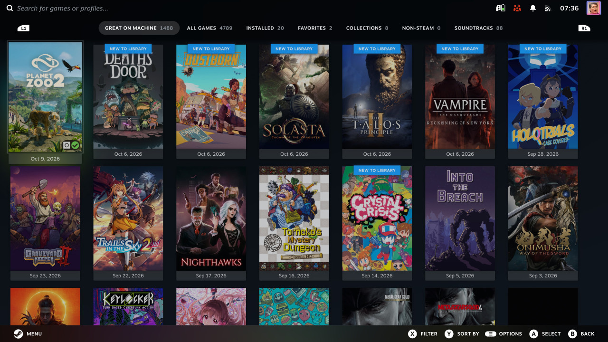Viewport: 608px width, 342px height.
Task: Open the Death's Door game cover
Action: click(128, 97)
